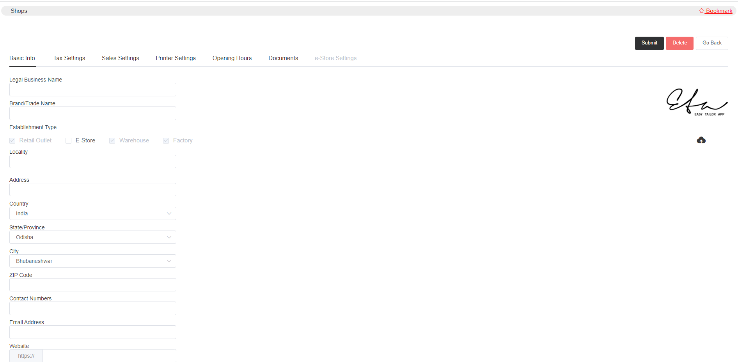Toggle the Retail Outlet checkbox
Image resolution: width=738 pixels, height=362 pixels.
12,140
